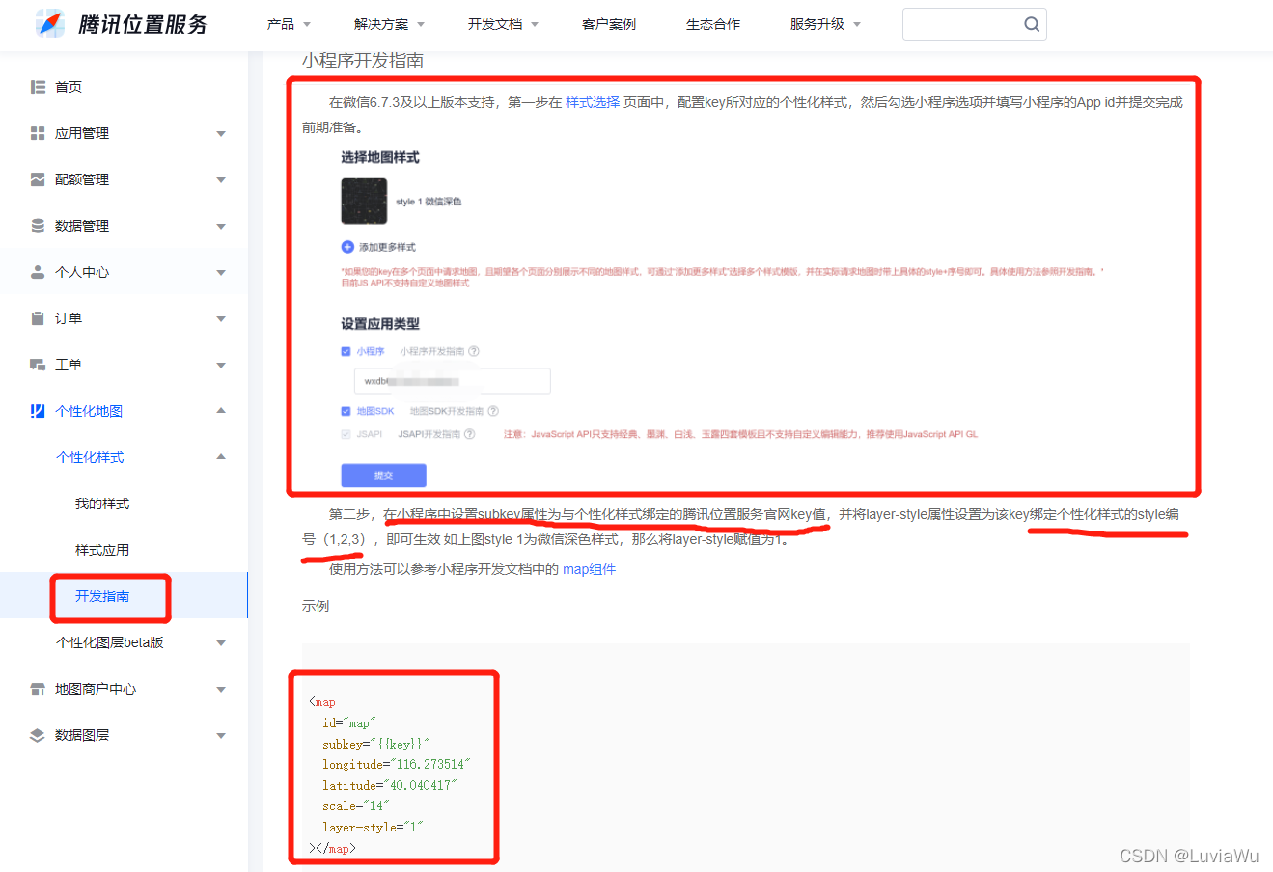Open the 服务升级 top navigation dropdown
This screenshot has height=872, width=1273.
825,24
